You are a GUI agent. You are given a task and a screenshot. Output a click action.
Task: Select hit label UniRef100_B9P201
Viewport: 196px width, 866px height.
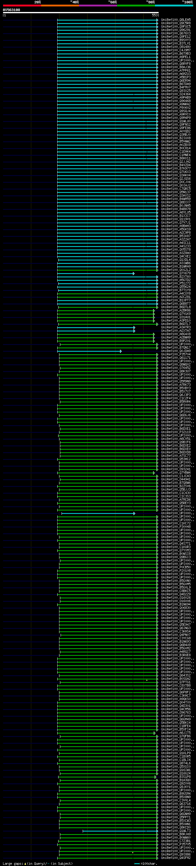coord(175,341)
